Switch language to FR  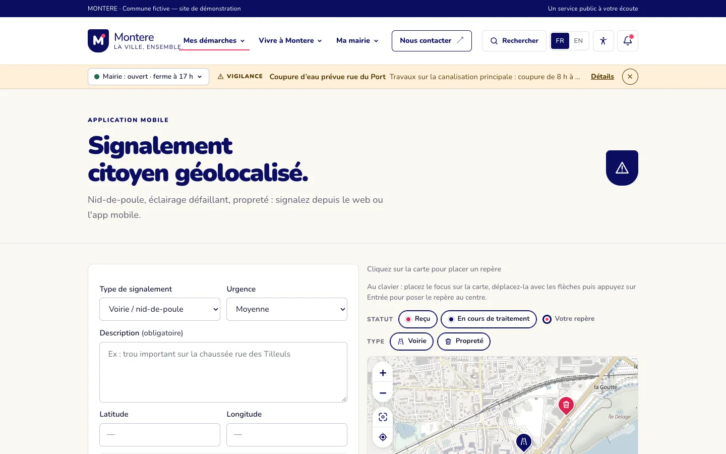coord(560,41)
